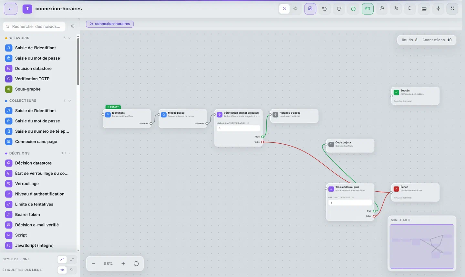Reset the canvas zoom level

click(x=136, y=263)
